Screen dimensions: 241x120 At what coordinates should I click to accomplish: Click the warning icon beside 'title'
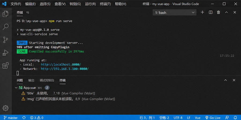[23, 93]
